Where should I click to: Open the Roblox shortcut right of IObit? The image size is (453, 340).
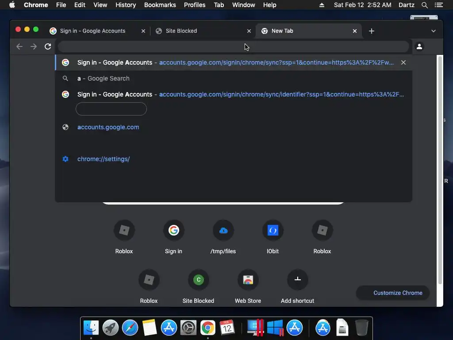pos(322,237)
